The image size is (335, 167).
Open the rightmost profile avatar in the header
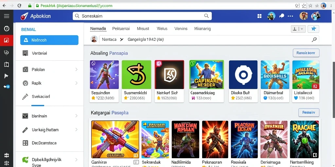coord(316,16)
